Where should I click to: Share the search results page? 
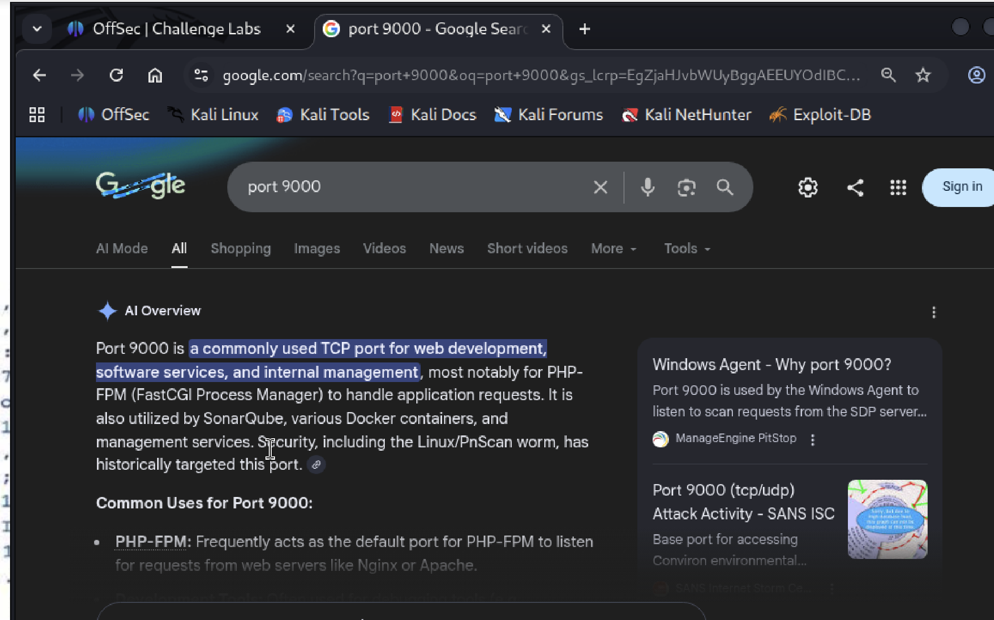[855, 187]
